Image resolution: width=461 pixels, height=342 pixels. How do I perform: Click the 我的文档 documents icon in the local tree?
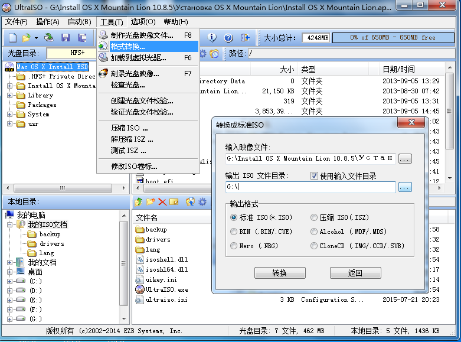coord(20,262)
